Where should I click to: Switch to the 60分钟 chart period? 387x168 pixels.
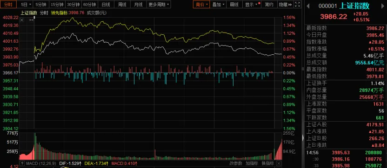[90, 4]
